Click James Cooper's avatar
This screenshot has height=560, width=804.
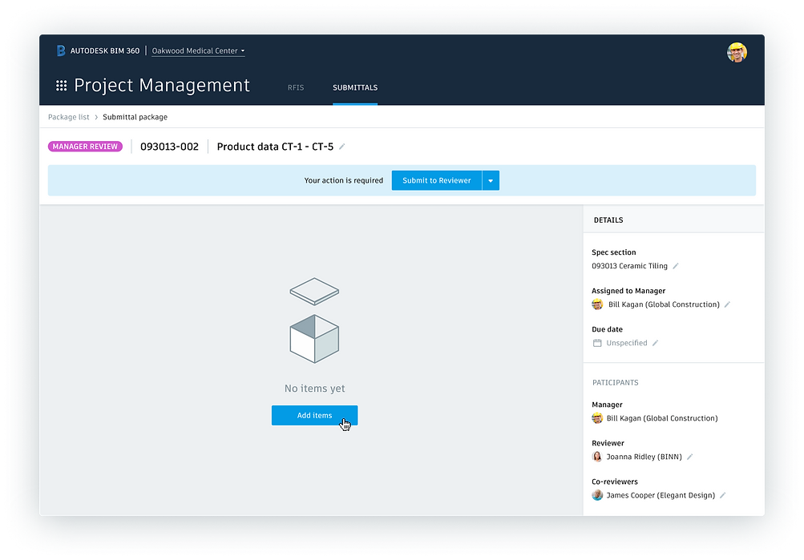click(597, 495)
